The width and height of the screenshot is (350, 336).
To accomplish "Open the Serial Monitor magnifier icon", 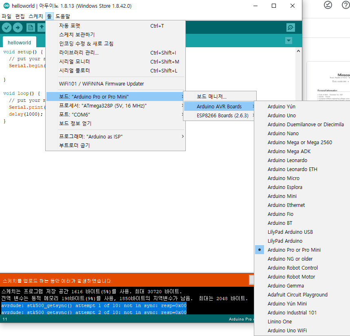I will coord(291,27).
